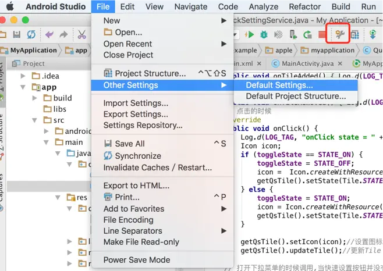
Task: Select Open... from File menu
Action: point(162,32)
